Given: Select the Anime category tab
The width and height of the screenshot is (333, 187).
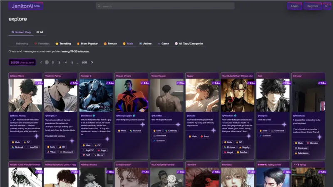Looking at the screenshot, I should point(145,44).
